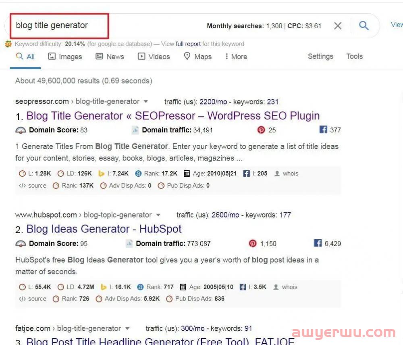The height and width of the screenshot is (345, 403).
Task: Open search Tools
Action: 354,56
